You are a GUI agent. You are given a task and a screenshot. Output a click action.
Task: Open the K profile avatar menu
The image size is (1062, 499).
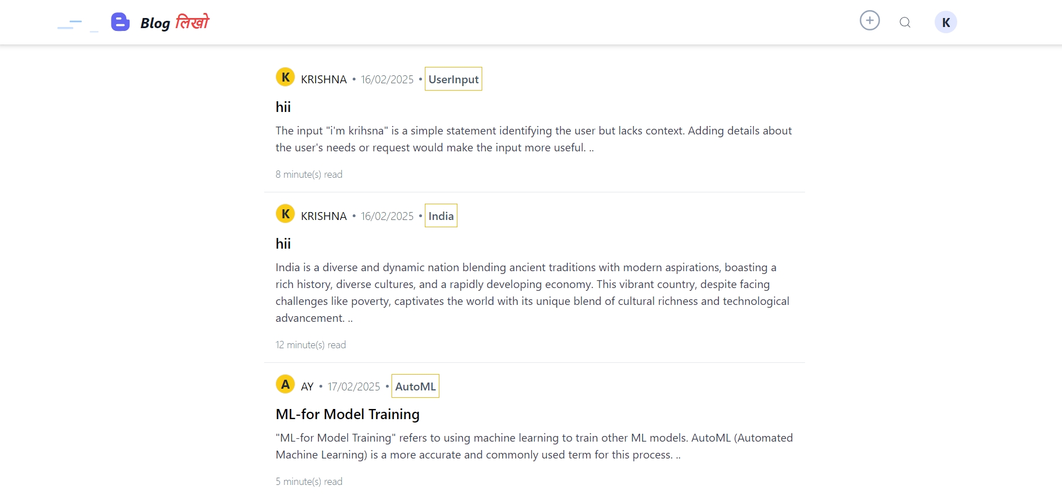pyautogui.click(x=945, y=23)
